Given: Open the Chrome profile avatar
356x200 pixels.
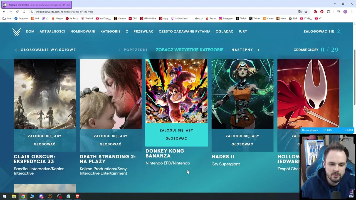Looking at the screenshot, I should tap(345, 12).
